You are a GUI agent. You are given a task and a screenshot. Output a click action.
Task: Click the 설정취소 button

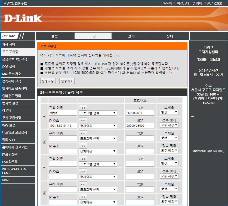click(67, 81)
